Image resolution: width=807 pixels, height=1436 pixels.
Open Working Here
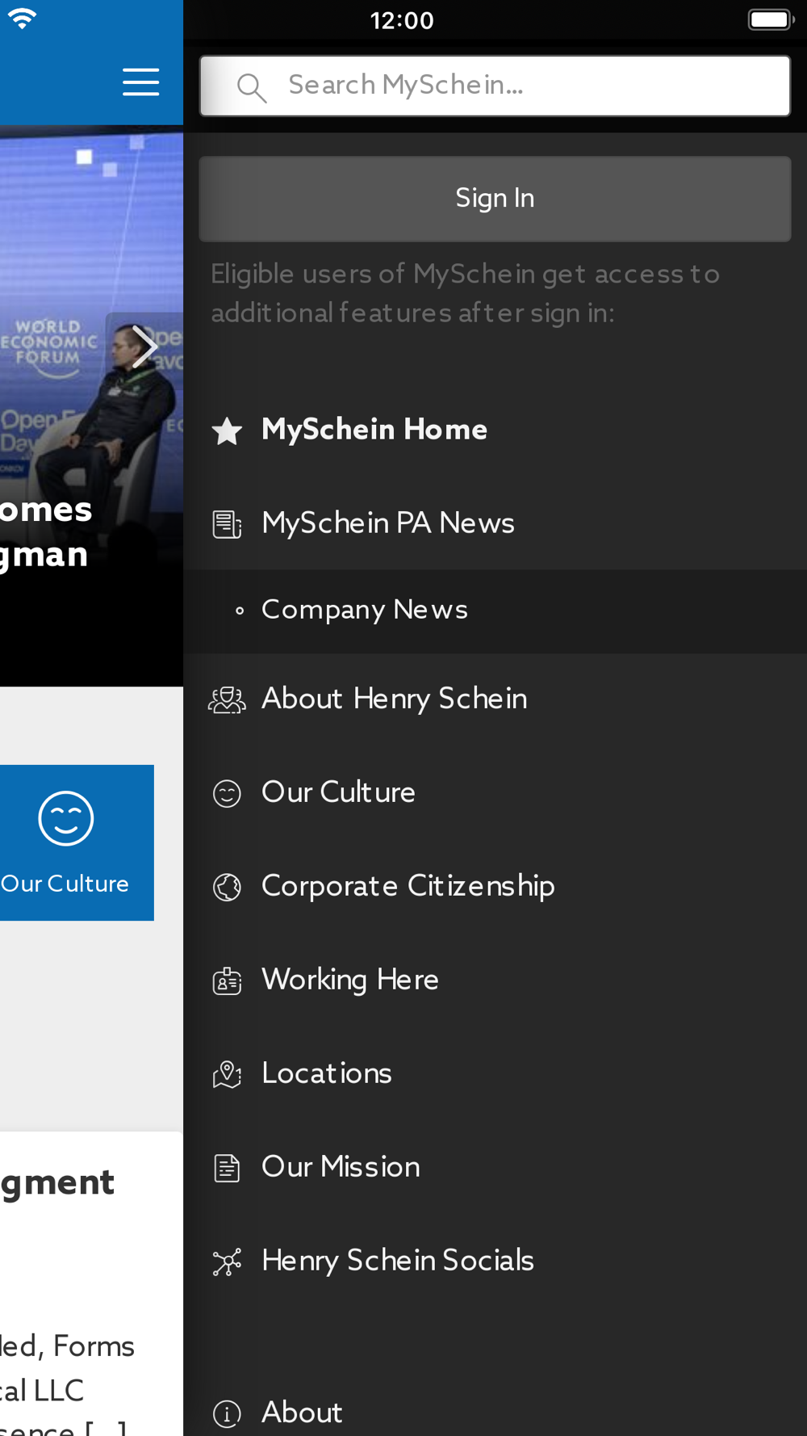[x=495, y=980]
